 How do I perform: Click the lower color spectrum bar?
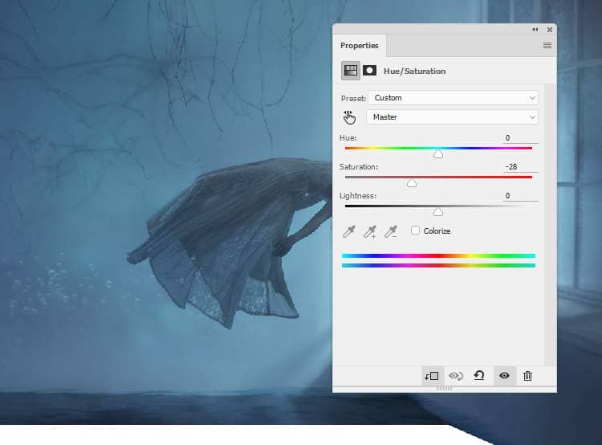[x=438, y=265]
